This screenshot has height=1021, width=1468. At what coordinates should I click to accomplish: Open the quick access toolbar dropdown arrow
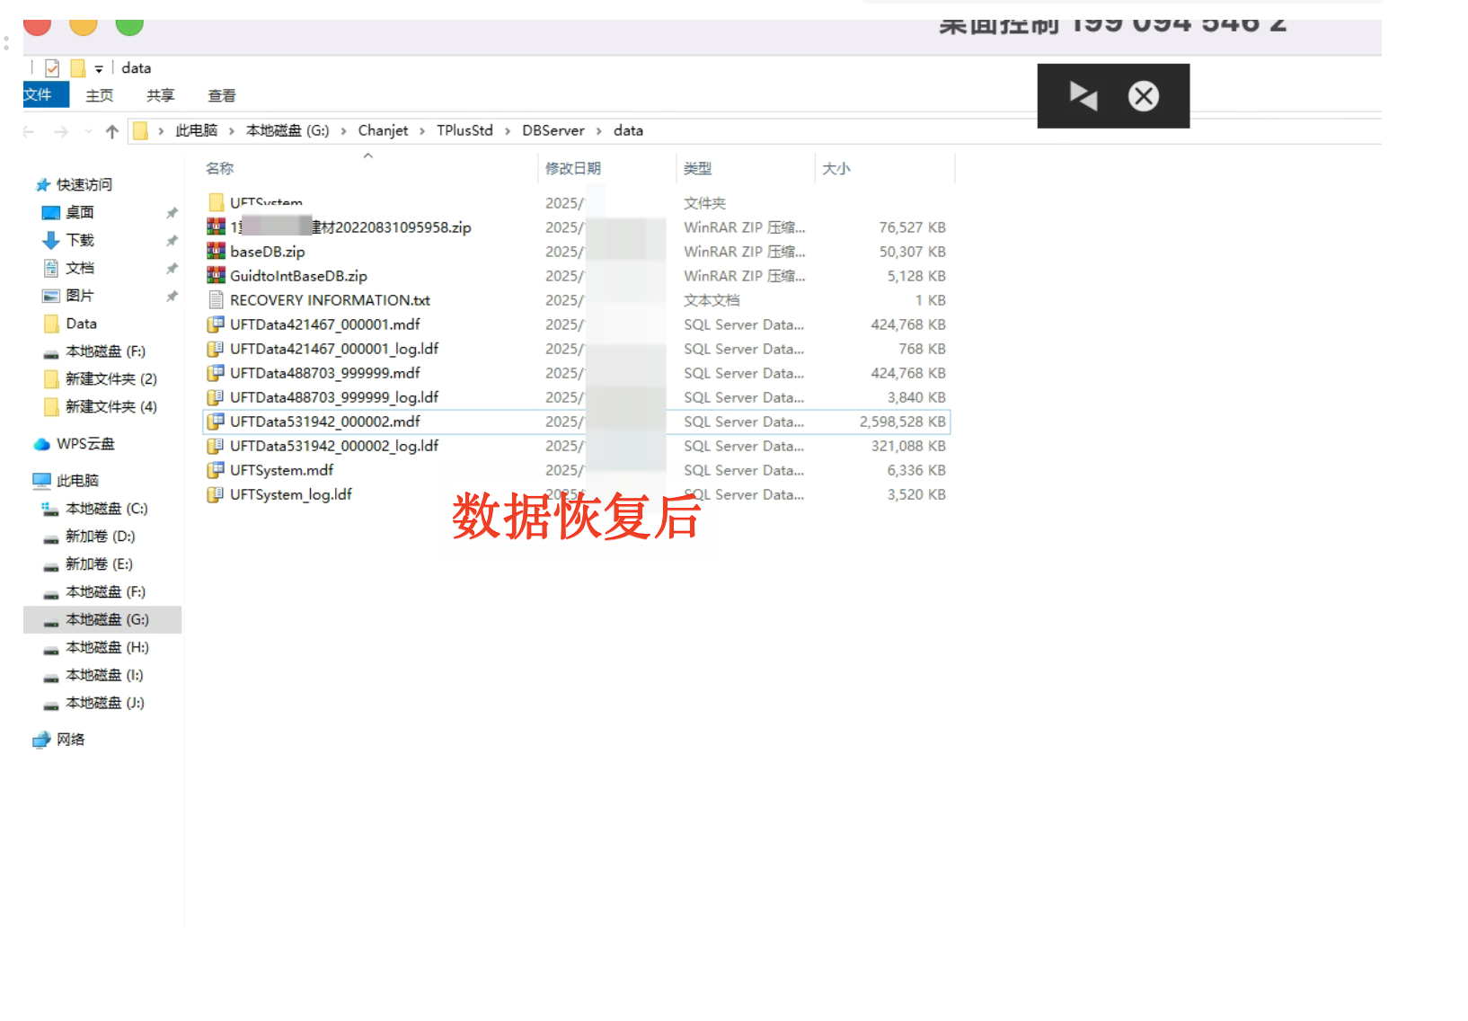(x=99, y=69)
